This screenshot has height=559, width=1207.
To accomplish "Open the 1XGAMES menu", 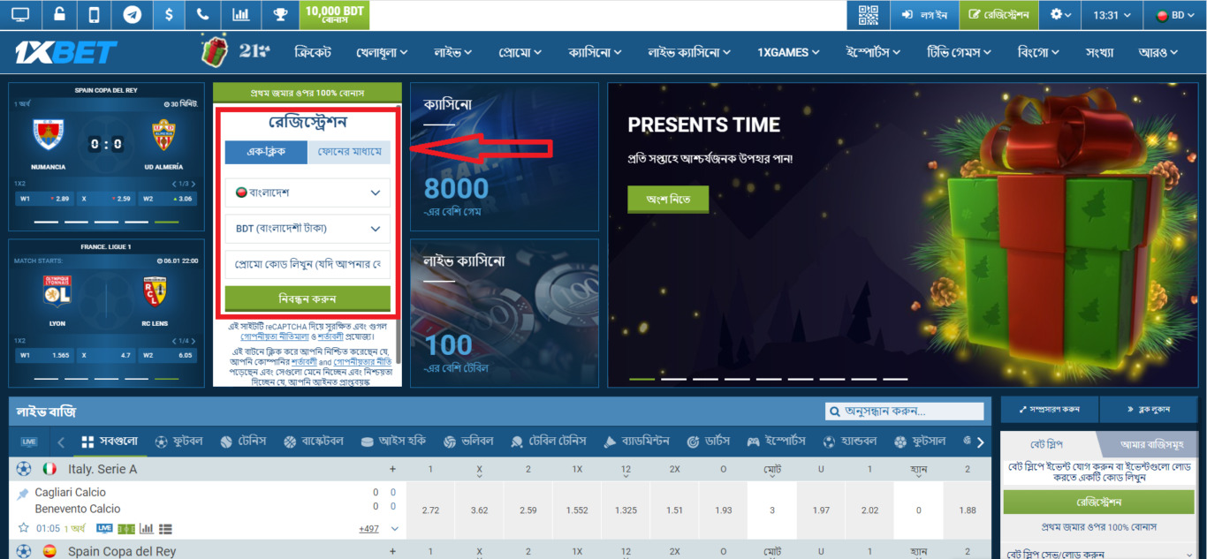I will 788,52.
